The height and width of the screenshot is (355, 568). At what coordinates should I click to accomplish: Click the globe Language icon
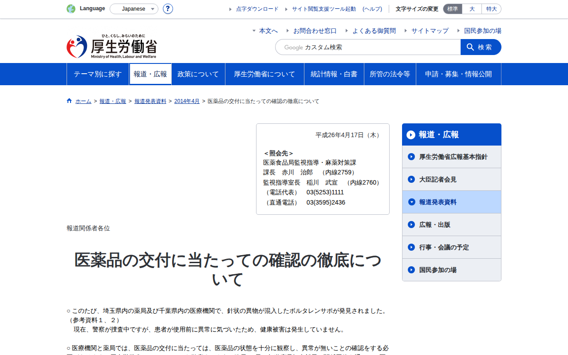point(71,8)
